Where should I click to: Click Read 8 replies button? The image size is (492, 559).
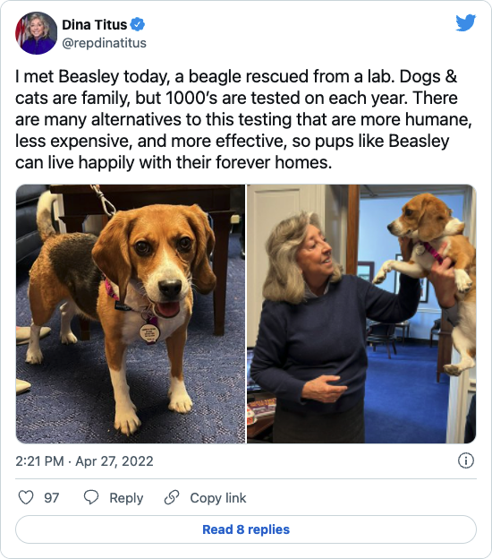246,529
